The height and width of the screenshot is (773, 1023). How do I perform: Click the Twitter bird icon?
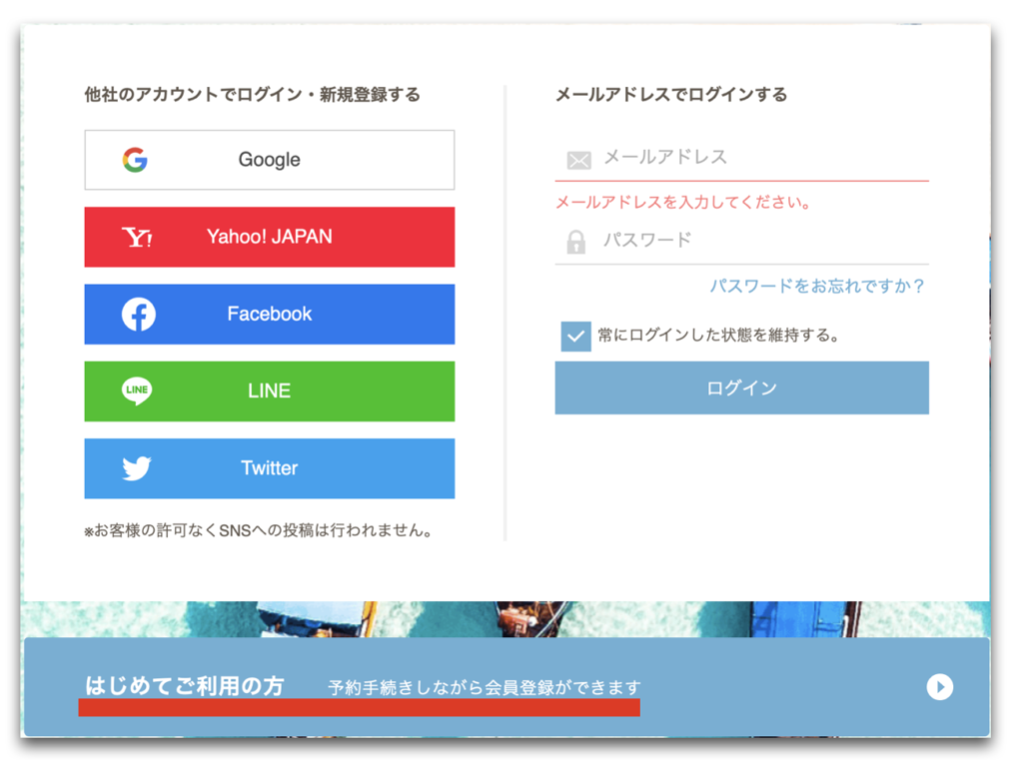[136, 468]
